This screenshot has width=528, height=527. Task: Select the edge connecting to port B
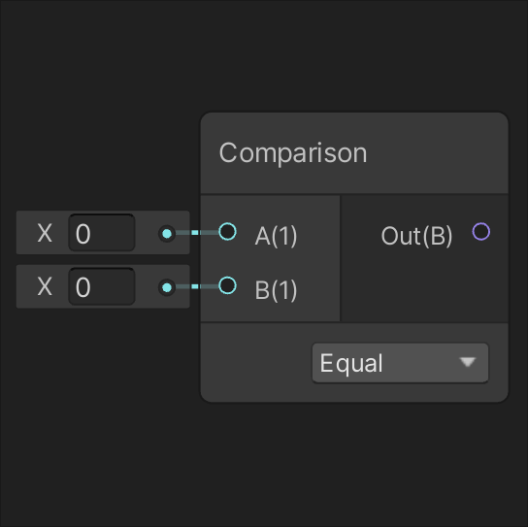point(197,286)
